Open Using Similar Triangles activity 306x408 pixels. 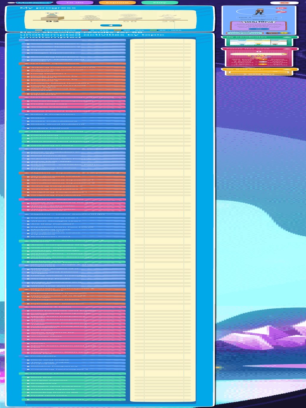point(74,276)
